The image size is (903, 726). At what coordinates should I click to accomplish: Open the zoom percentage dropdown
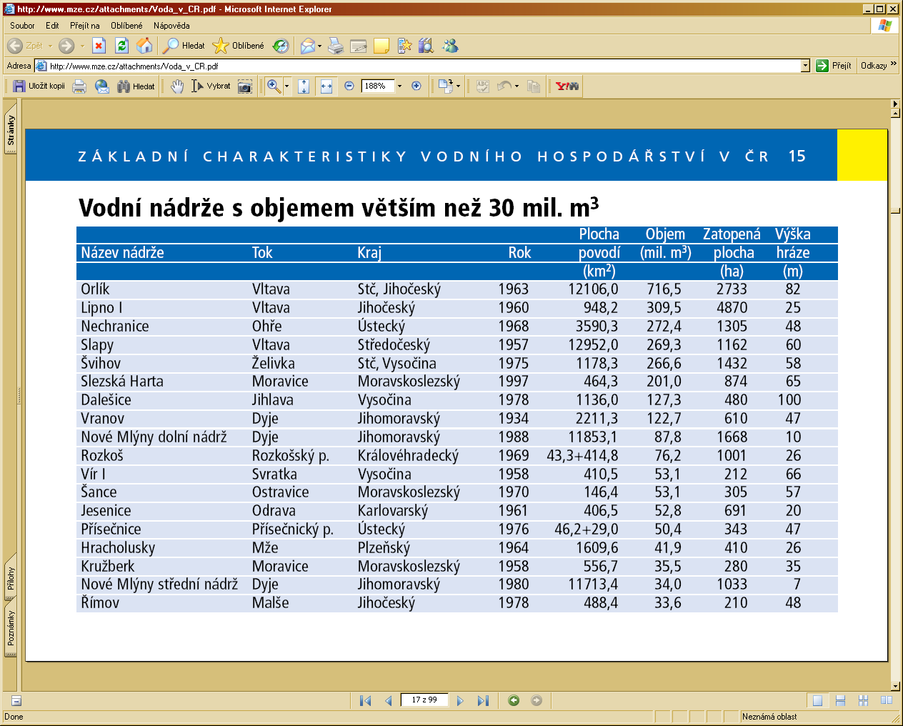(399, 86)
